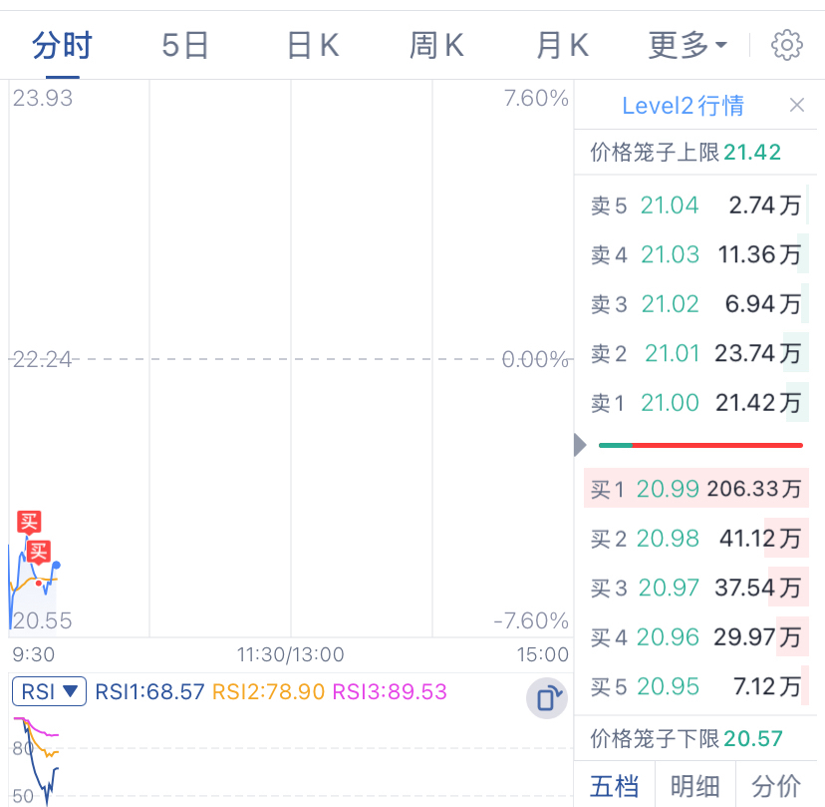
Task: Switch to 明细 view
Action: point(695,786)
